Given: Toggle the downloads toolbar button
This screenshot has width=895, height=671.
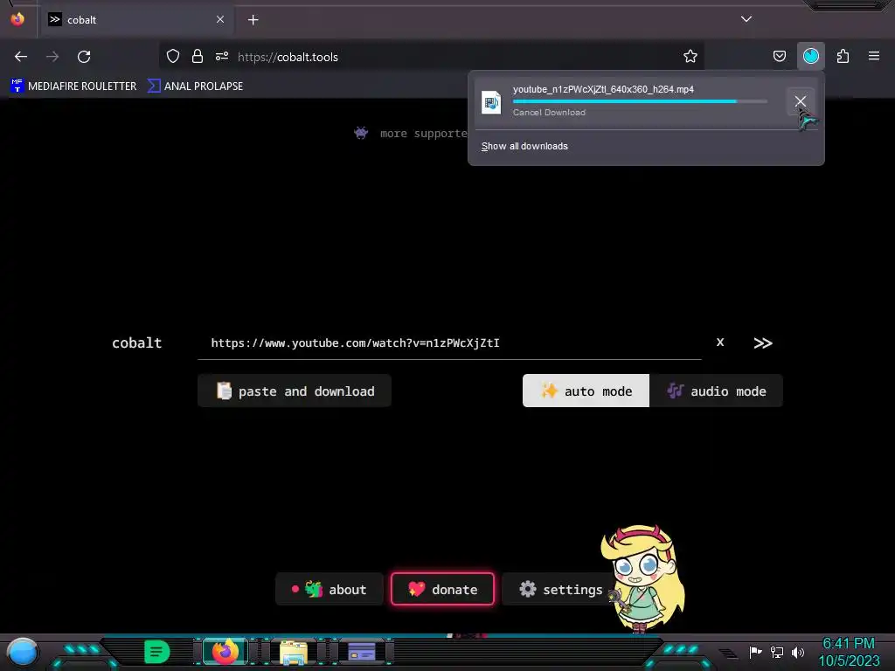Looking at the screenshot, I should pyautogui.click(x=810, y=56).
